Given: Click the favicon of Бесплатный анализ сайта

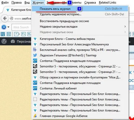Looking at the screenshot, I should point(35,50).
